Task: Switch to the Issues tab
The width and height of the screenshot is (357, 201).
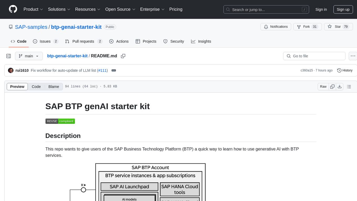Action: click(x=46, y=41)
